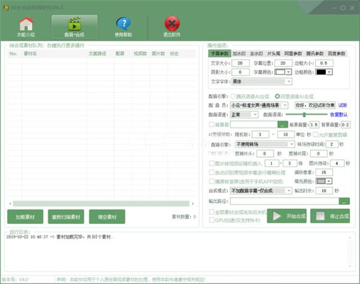360x284 pixels.
Task: Select the 配音+合成 clapperboard icon
Action: click(75, 27)
